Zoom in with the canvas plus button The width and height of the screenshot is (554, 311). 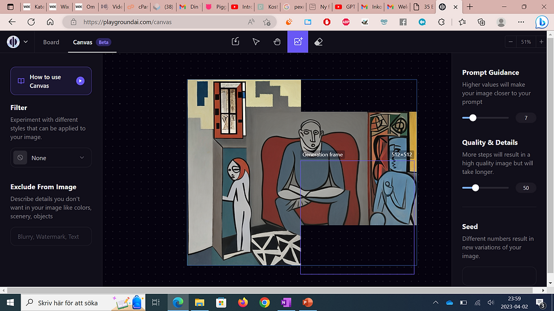(x=542, y=42)
